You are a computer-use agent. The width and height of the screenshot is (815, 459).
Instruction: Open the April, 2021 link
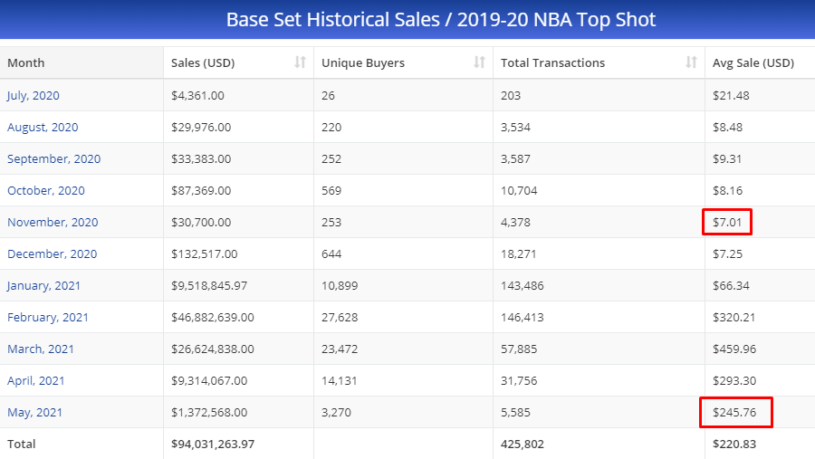[36, 381]
